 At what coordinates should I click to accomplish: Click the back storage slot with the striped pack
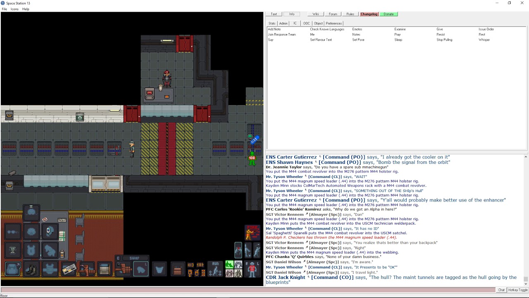pyautogui.click(x=105, y=269)
